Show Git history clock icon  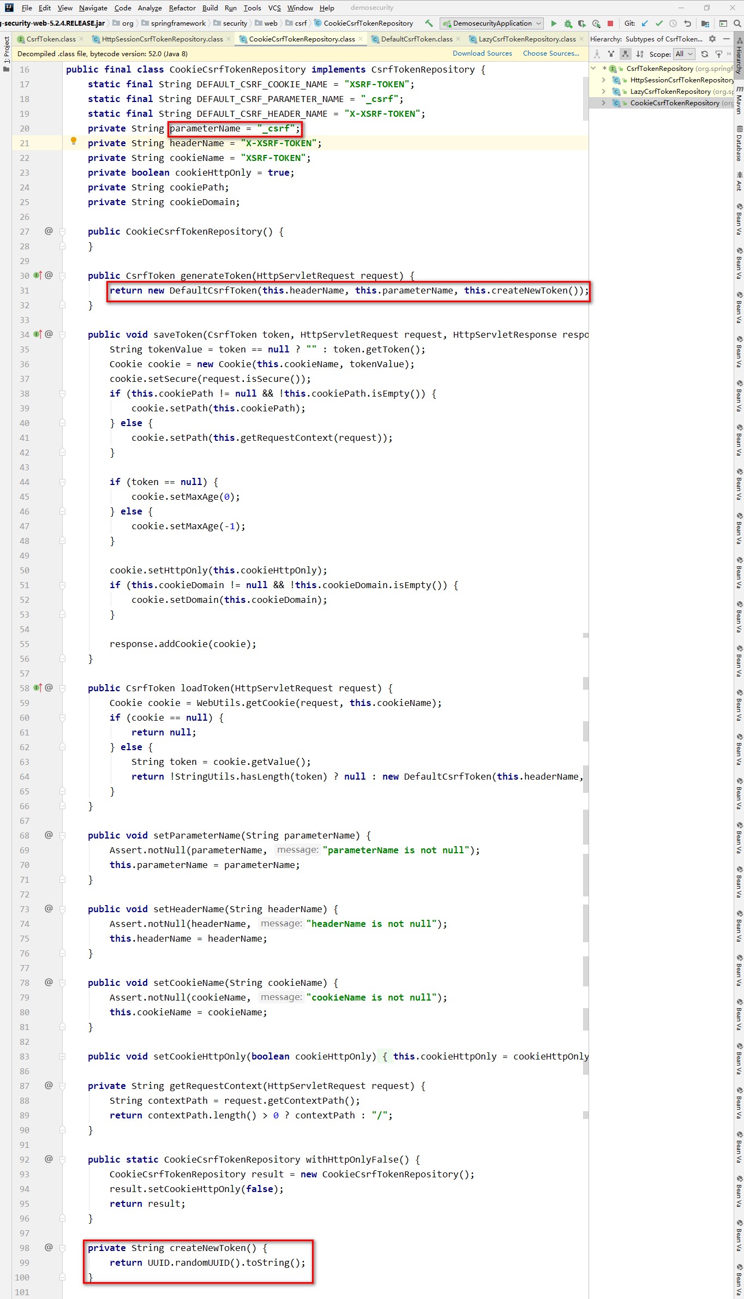pos(673,23)
